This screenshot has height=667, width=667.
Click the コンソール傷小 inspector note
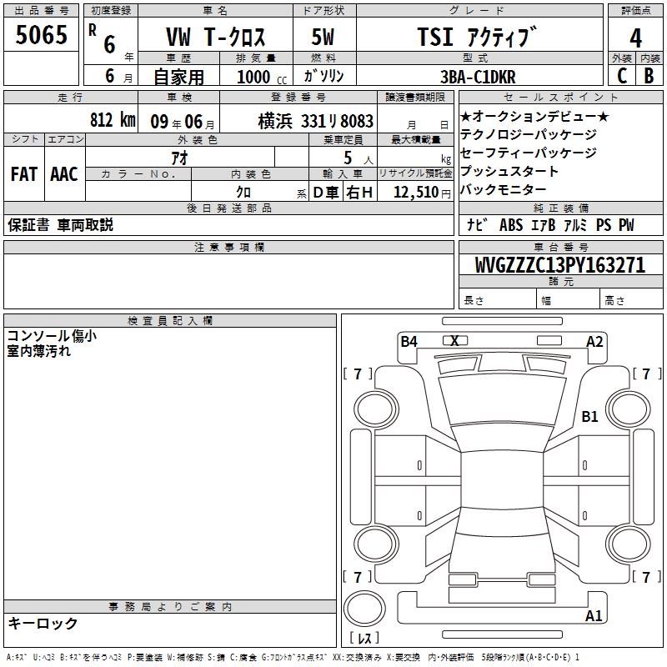pyautogui.click(x=52, y=336)
